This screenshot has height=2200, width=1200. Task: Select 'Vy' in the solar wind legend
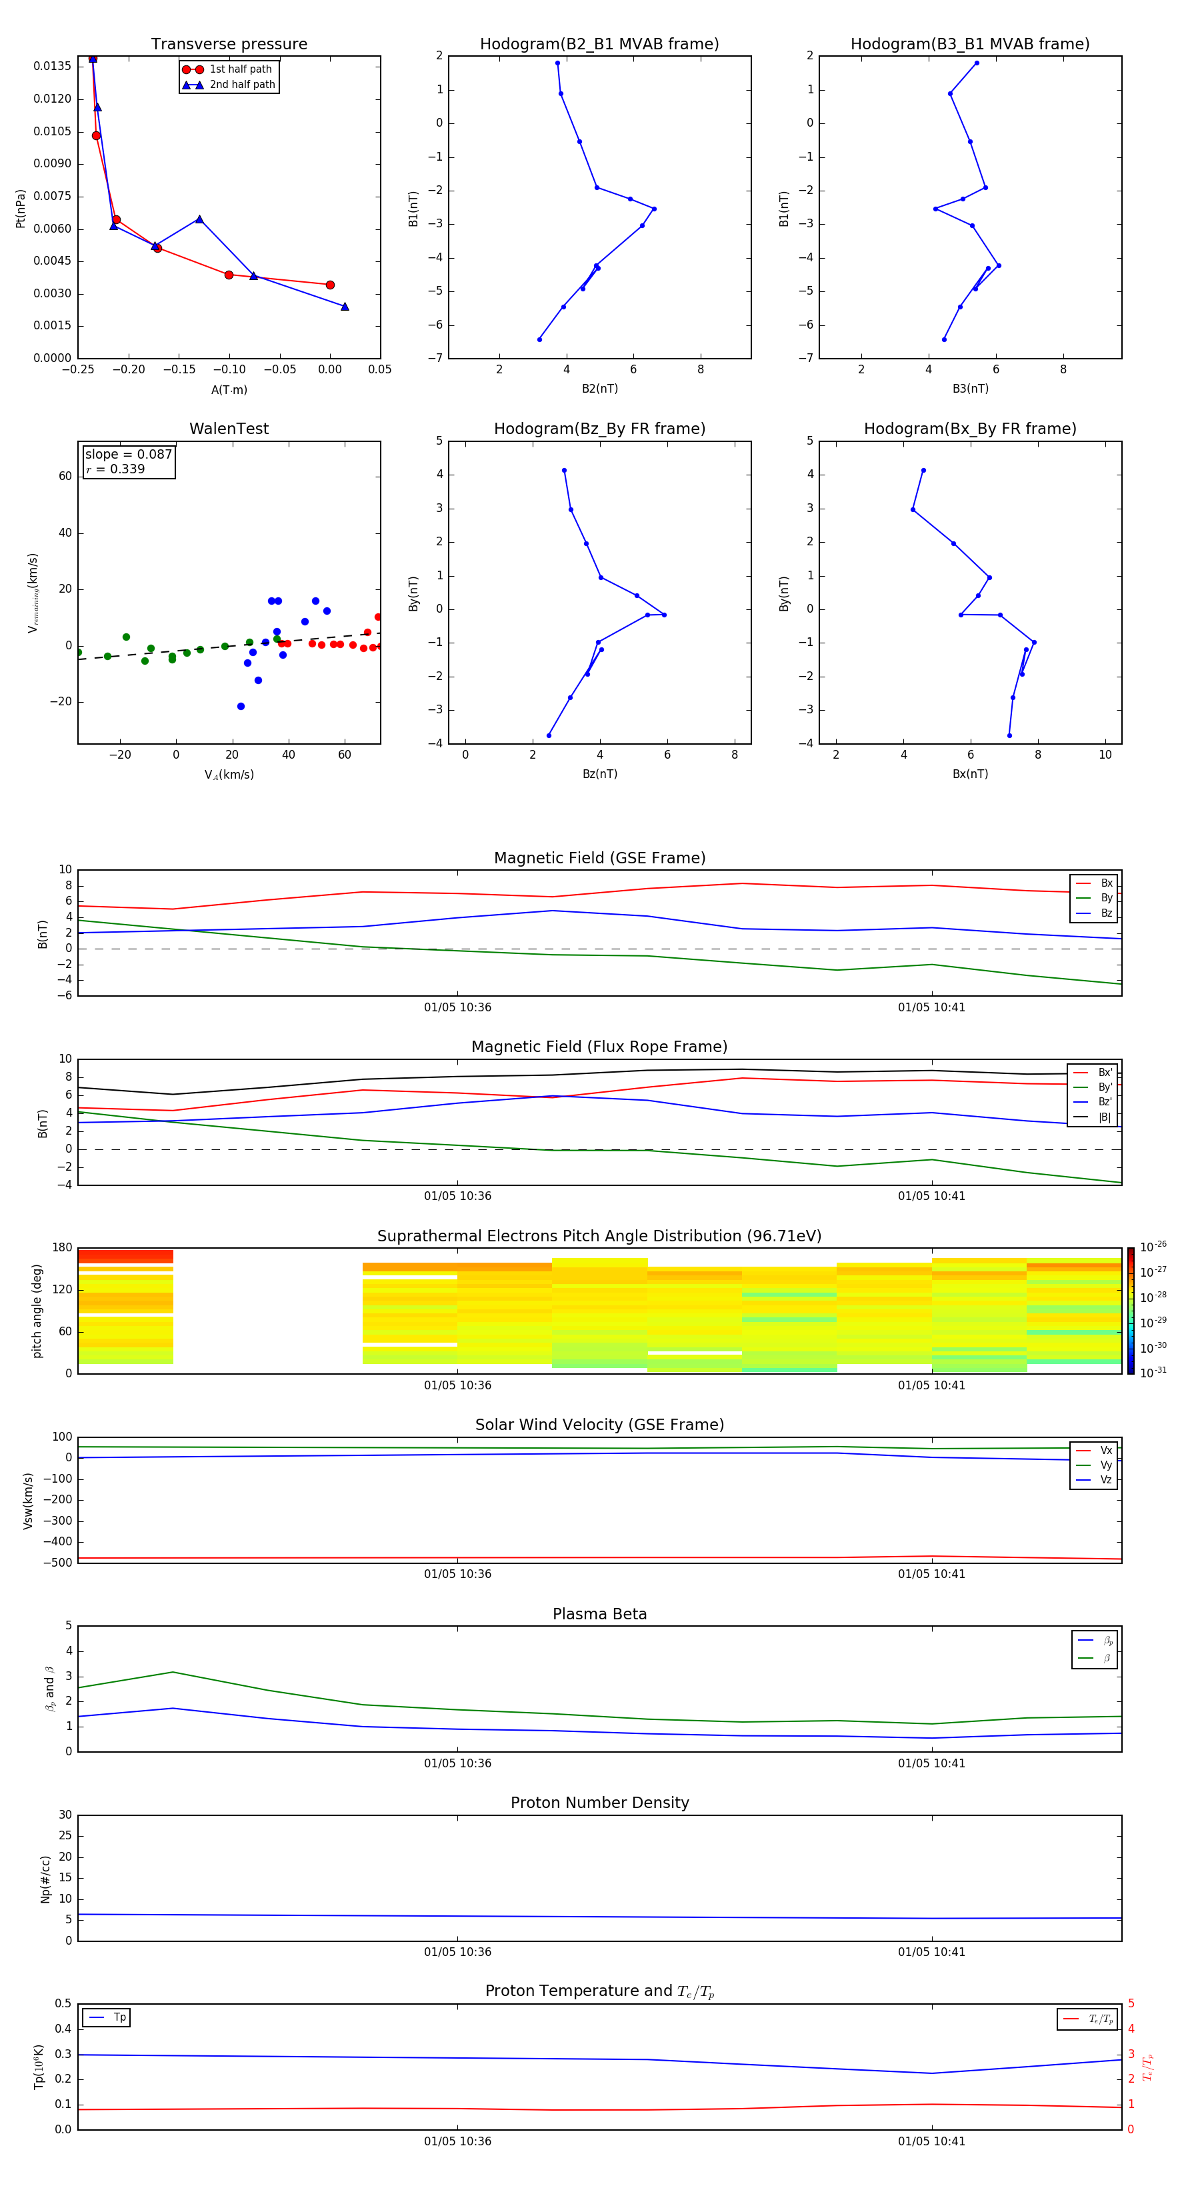[x=1094, y=1465]
